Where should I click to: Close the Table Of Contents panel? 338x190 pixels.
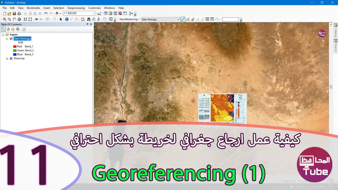(91, 24)
